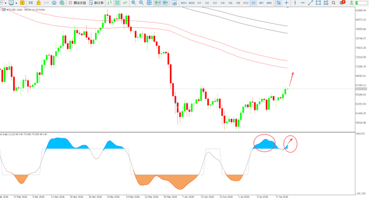Toggle chart shift from right edge

tap(166, 3)
